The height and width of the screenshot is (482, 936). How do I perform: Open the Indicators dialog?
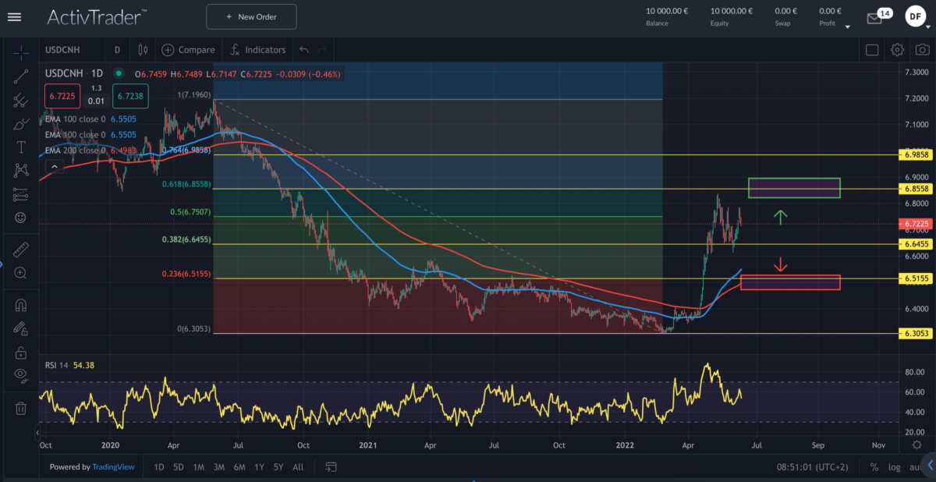click(x=258, y=49)
